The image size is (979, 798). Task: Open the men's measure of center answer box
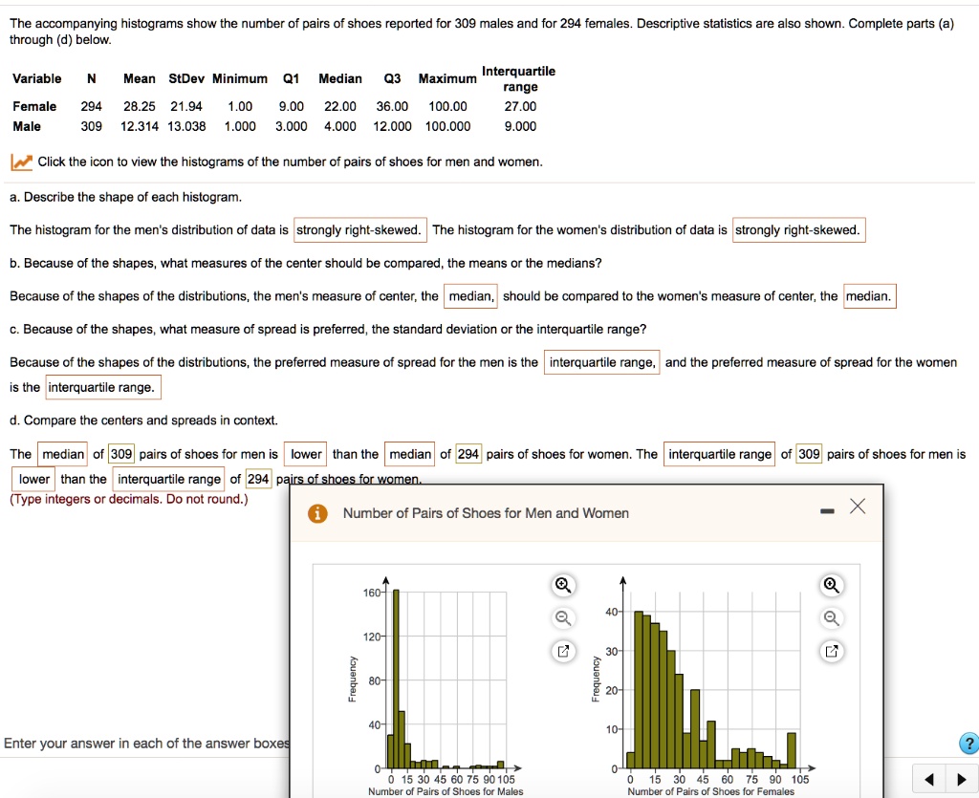click(x=470, y=296)
